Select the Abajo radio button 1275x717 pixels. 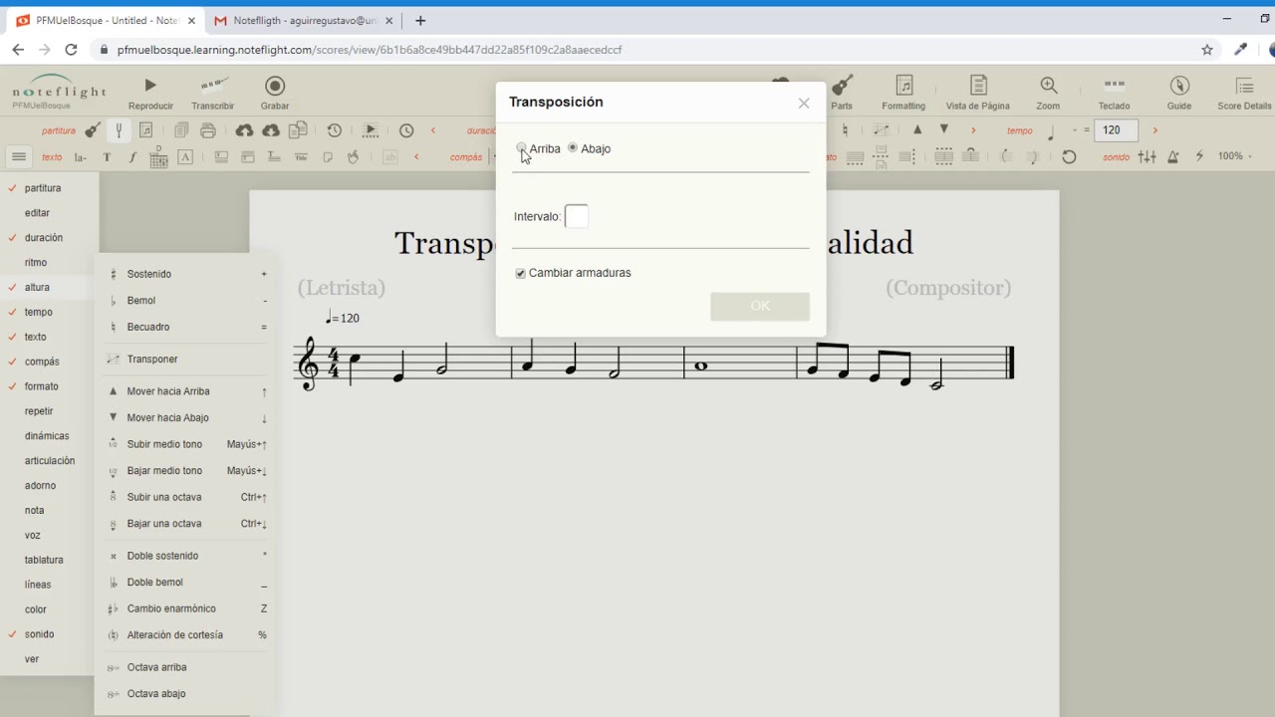pos(573,147)
